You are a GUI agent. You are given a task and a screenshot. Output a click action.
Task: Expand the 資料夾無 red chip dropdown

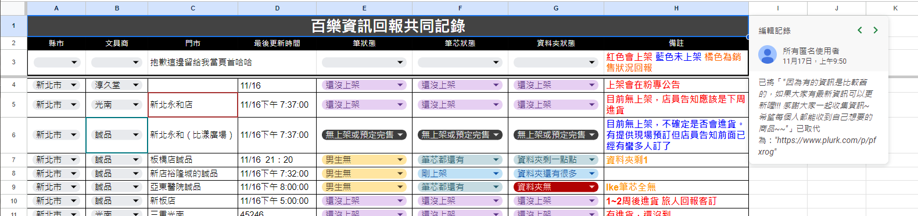pos(592,187)
